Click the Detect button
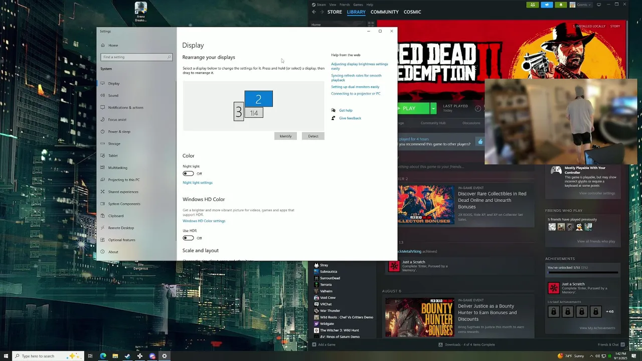 [x=313, y=136]
